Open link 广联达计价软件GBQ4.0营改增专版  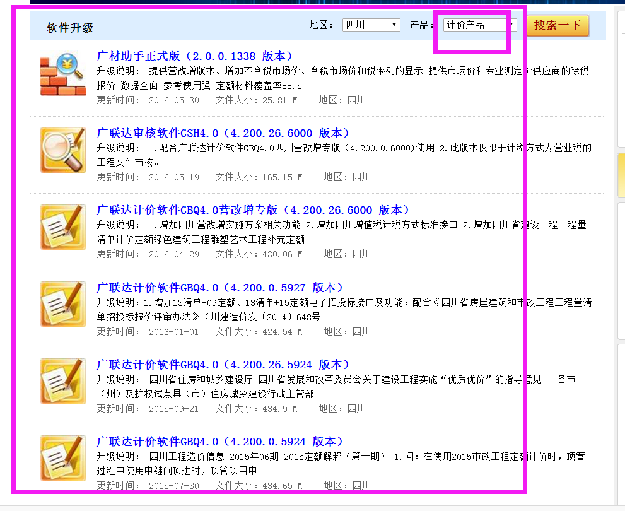coord(254,210)
